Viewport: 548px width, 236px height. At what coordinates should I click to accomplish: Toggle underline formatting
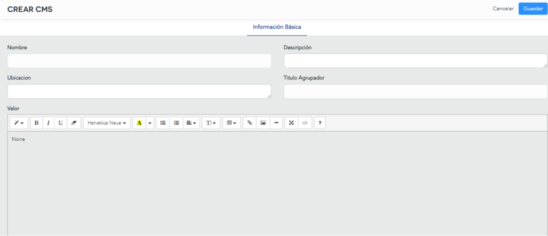click(x=60, y=123)
